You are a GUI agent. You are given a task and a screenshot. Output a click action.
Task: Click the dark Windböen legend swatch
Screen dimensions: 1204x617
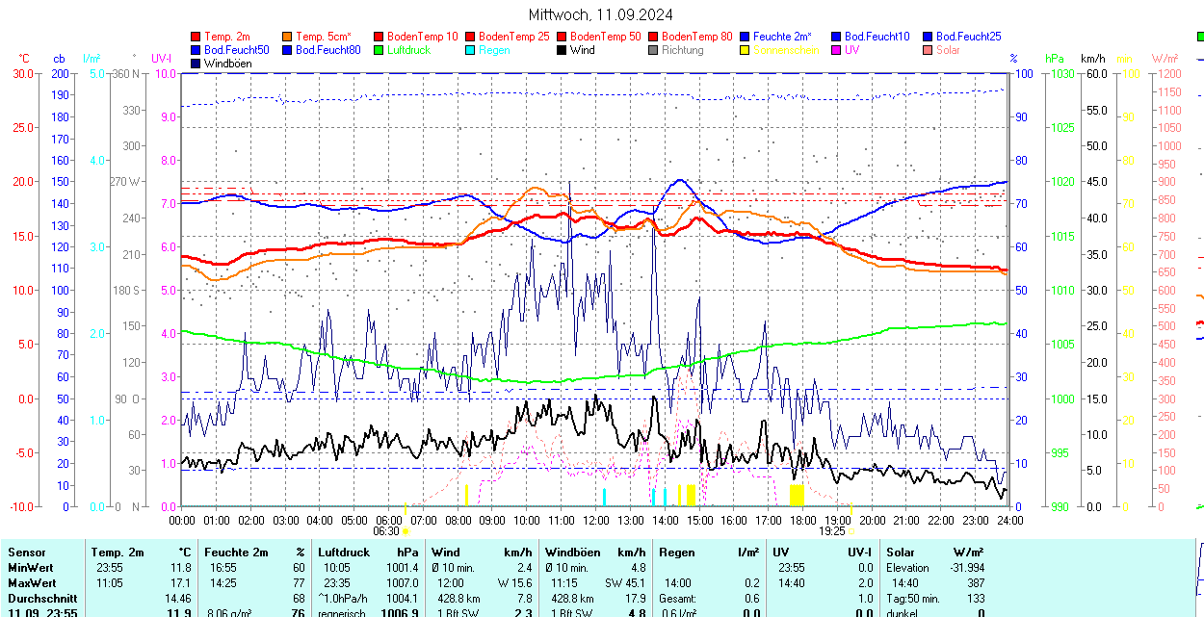196,64
